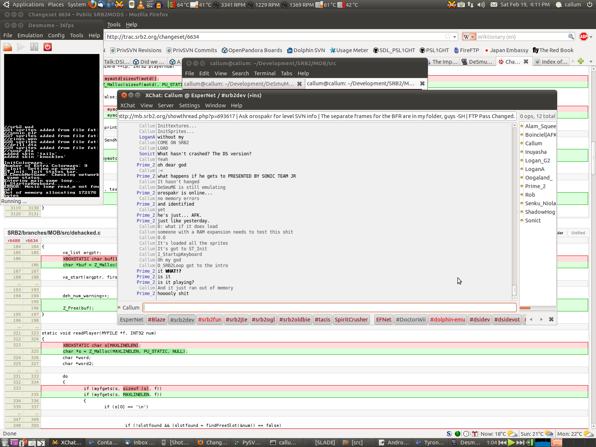596x447 pixels.
Task: Close the Cha... Firefox tab
Action: (x=526, y=61)
